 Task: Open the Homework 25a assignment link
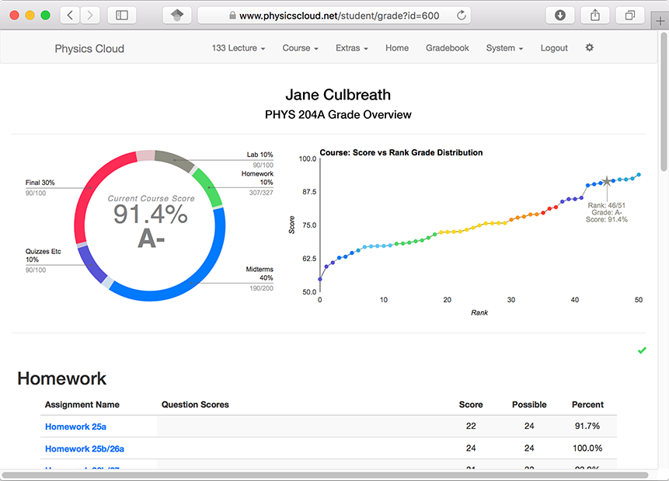pyautogui.click(x=75, y=426)
